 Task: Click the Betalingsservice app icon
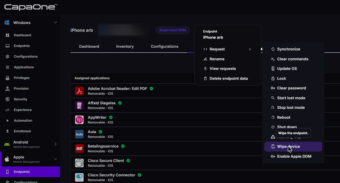pos(79,149)
